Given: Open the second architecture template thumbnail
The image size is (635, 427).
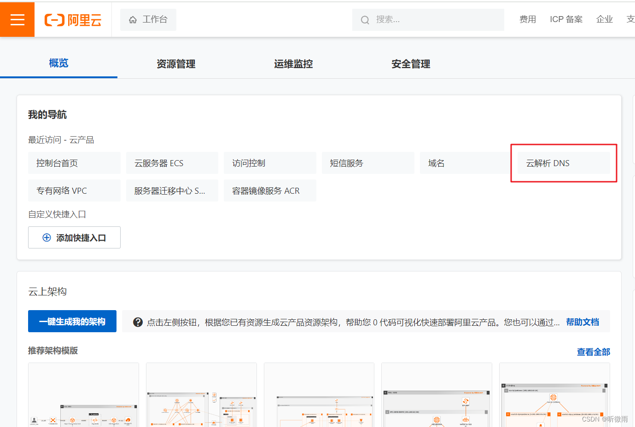Looking at the screenshot, I should coord(201,395).
